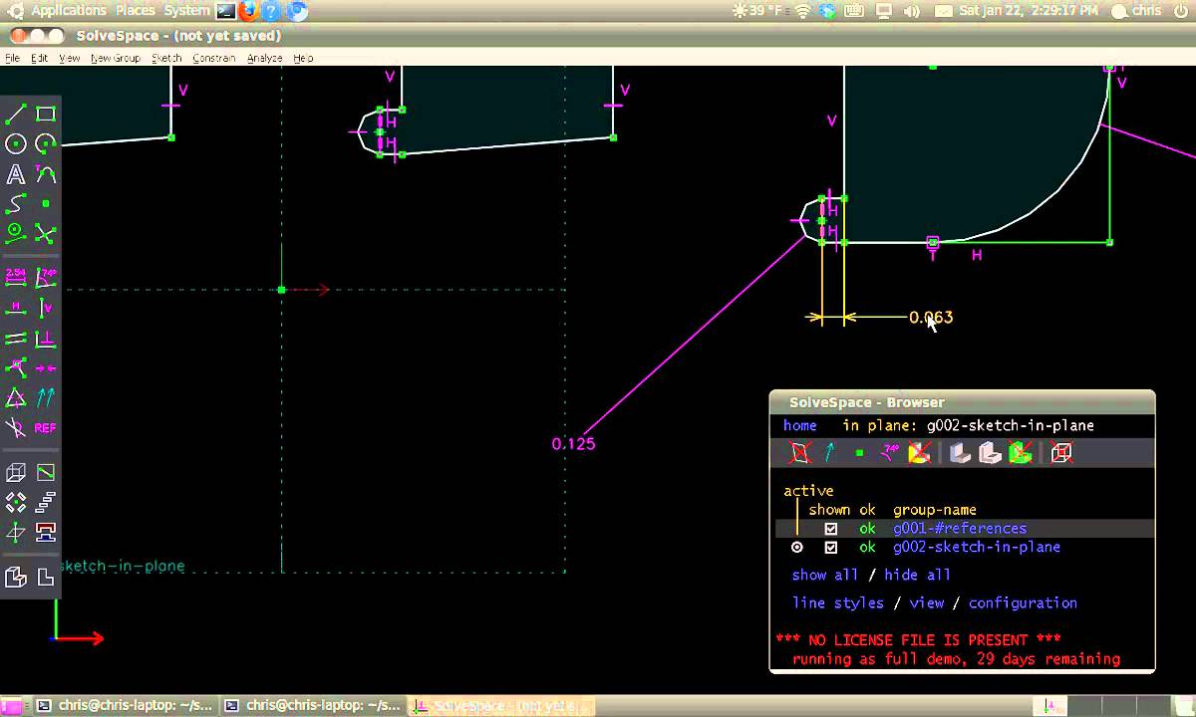The width and height of the screenshot is (1196, 717).
Task: Select the circle sketch tool
Action: click(x=16, y=144)
